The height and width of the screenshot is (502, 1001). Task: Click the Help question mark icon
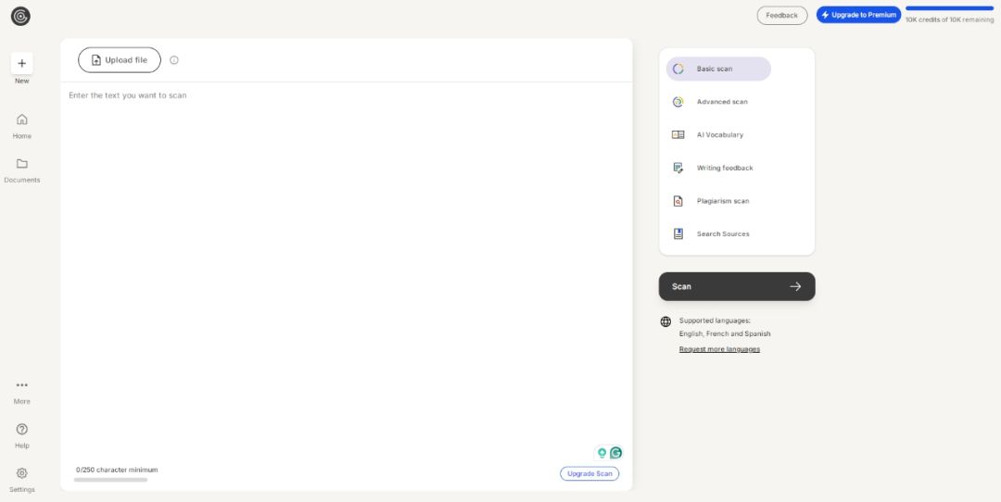click(x=22, y=430)
